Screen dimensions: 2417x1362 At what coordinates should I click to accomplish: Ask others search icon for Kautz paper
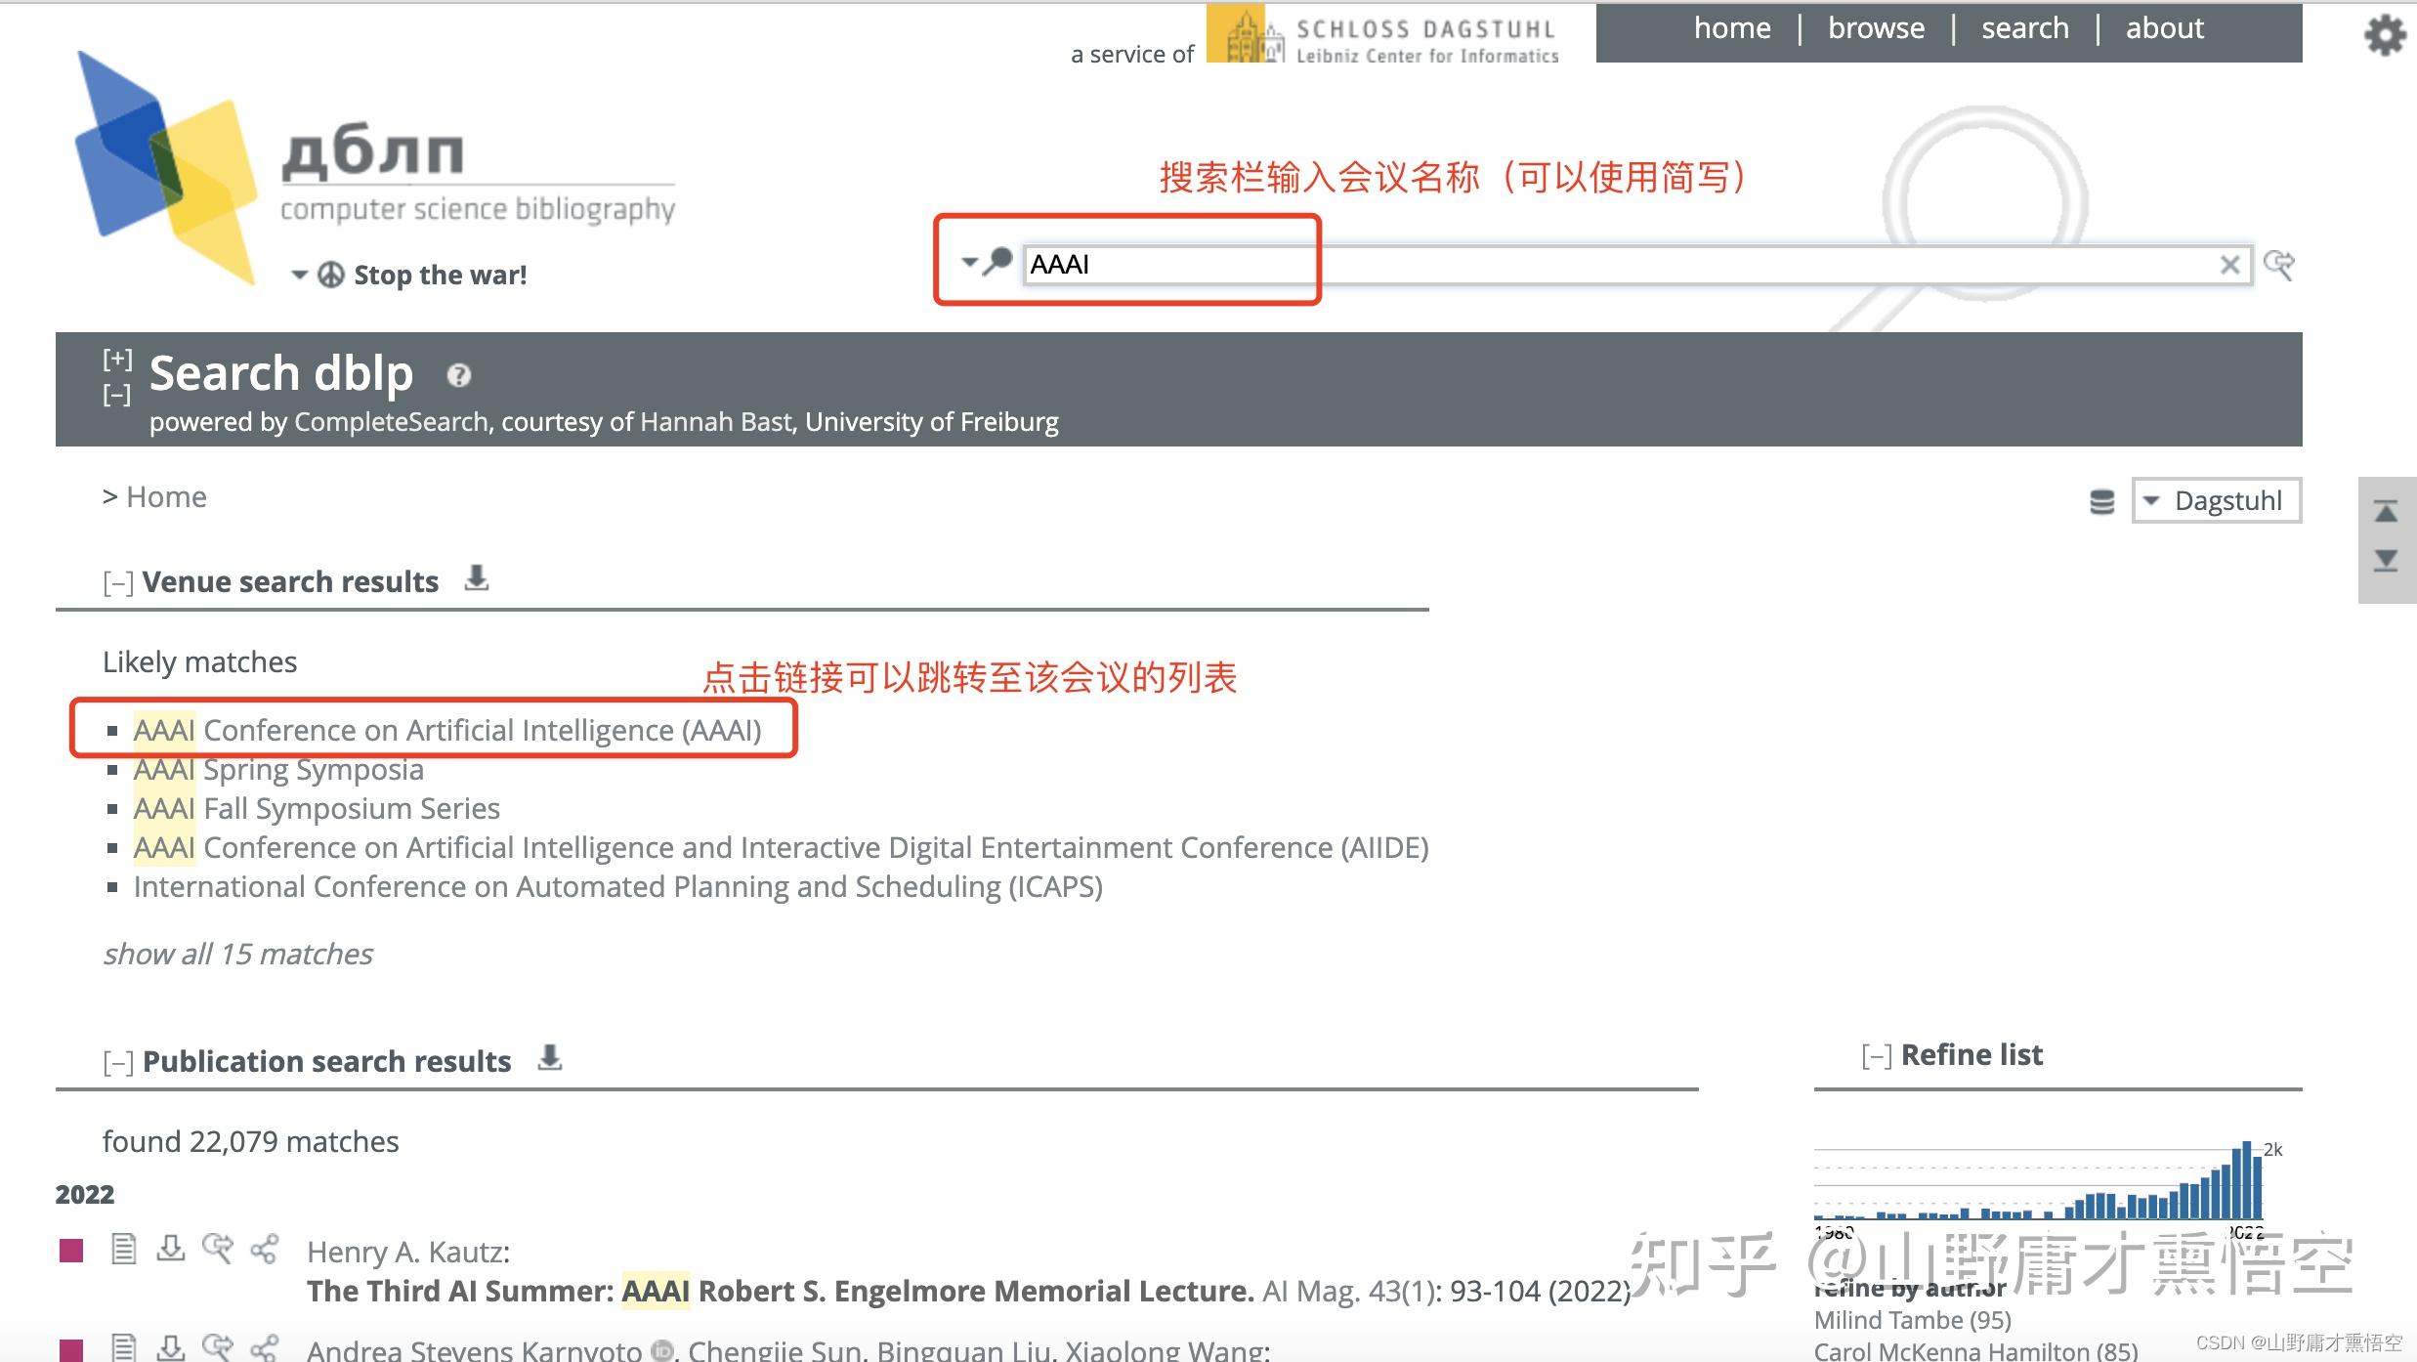coord(218,1249)
